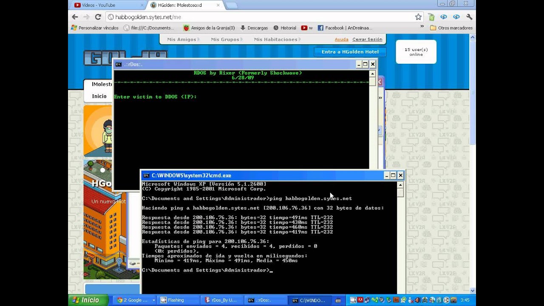Click the red arrow tab beside the rDos window
Viewport: 544px width, 306px height.
(380, 82)
